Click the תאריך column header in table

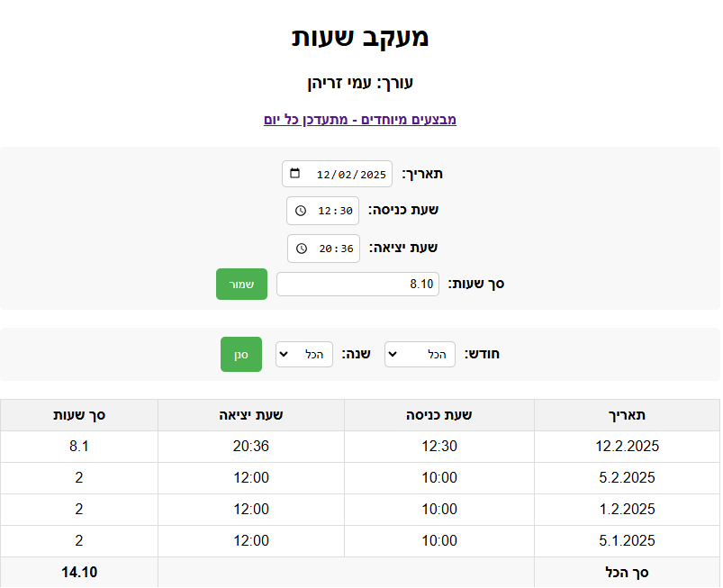click(x=627, y=415)
